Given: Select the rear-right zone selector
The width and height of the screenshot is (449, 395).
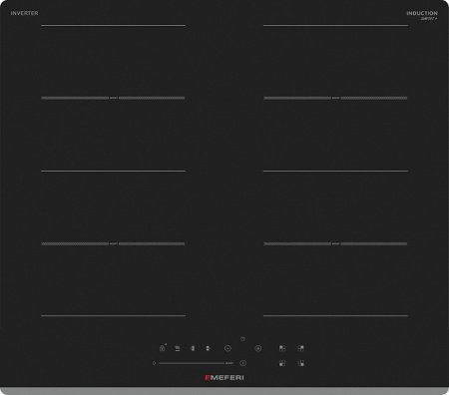Looking at the screenshot, I should (x=300, y=348).
